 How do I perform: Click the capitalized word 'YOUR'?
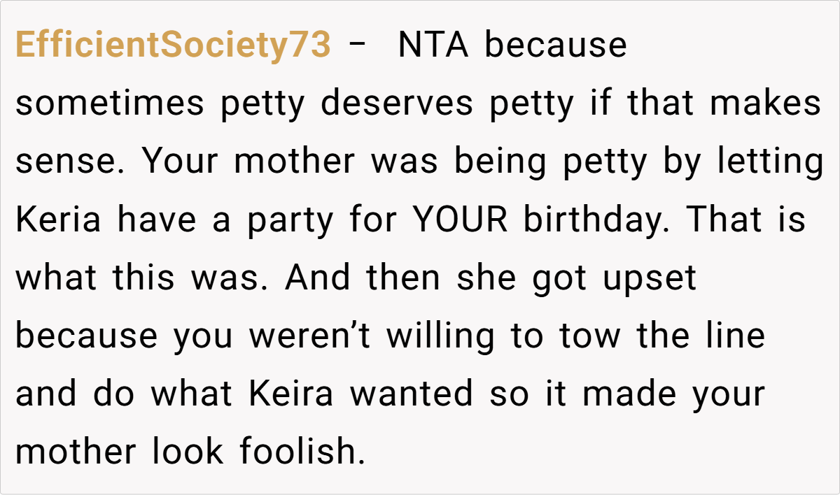[459, 220]
